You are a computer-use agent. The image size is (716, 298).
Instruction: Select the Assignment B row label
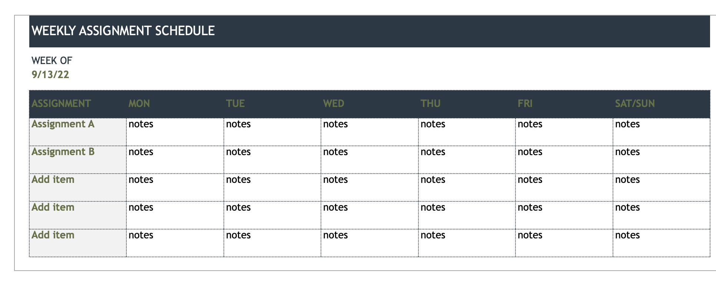click(63, 152)
